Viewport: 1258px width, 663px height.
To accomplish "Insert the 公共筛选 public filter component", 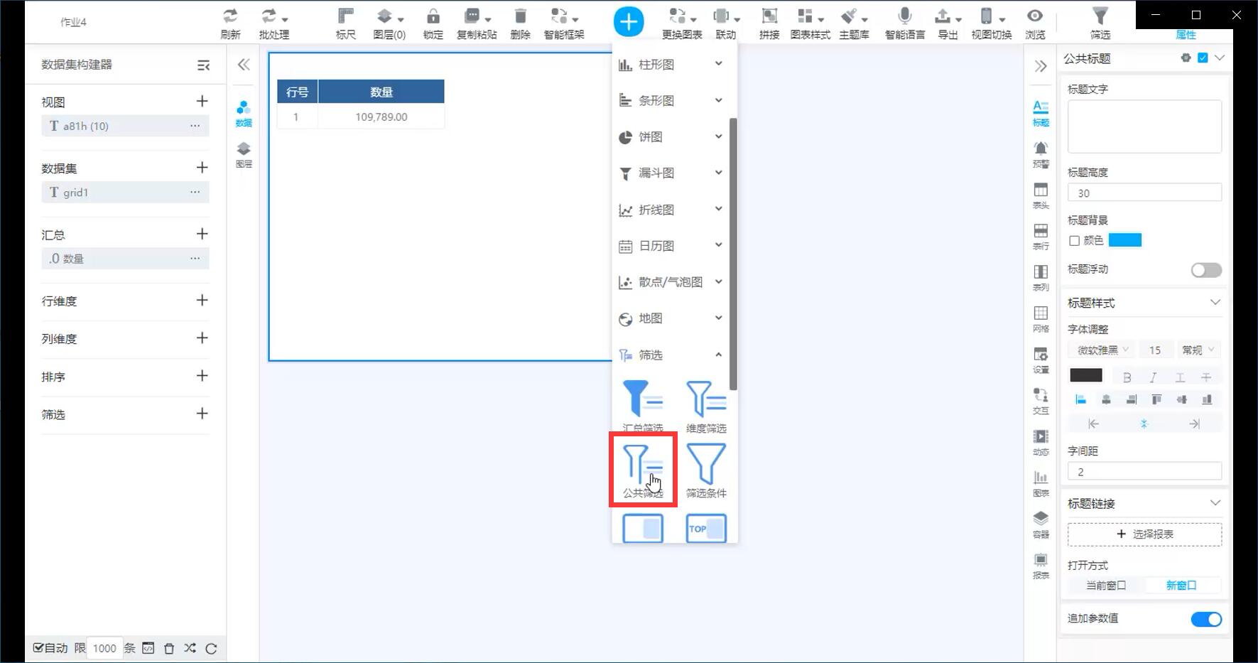I will [643, 470].
